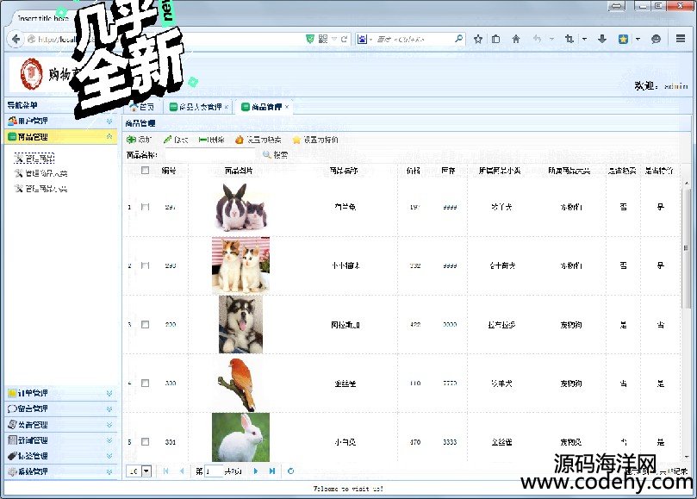697x499 pixels.
Task: Expand the 留言管理 accordion chevron
Action: tap(109, 409)
